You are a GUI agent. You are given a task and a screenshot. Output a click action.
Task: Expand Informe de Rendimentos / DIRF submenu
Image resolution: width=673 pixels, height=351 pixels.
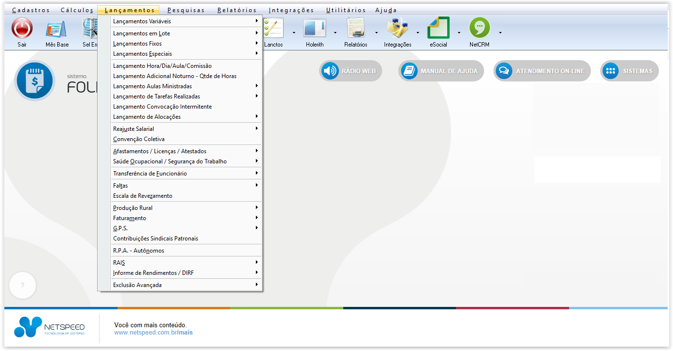coord(186,273)
